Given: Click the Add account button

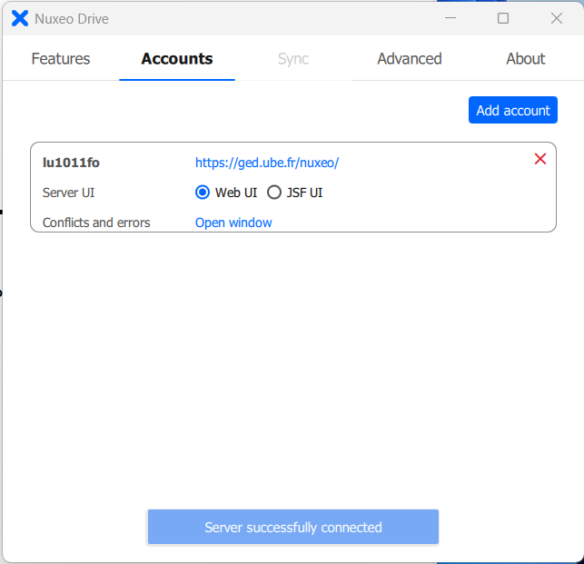Looking at the screenshot, I should (513, 110).
